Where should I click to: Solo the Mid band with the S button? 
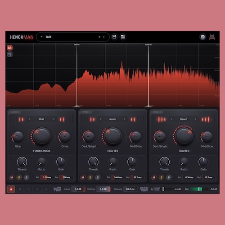90,177
